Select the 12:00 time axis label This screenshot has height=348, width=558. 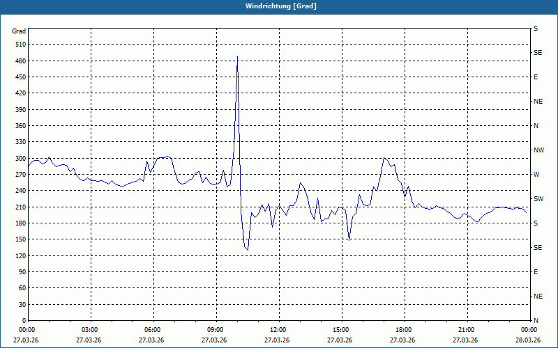(278, 330)
